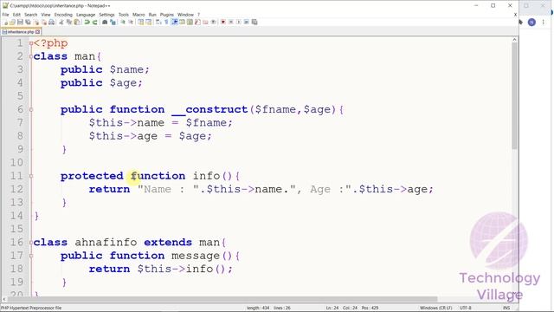Cut the selection using the scissors icon

[x=61, y=22]
